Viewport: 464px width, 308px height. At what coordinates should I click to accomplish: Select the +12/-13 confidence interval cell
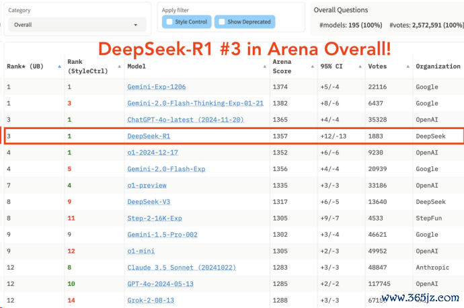click(333, 136)
